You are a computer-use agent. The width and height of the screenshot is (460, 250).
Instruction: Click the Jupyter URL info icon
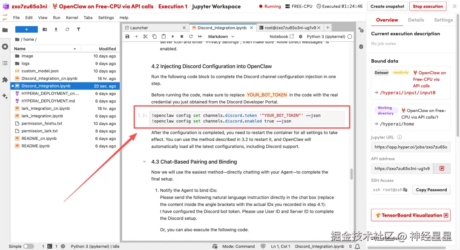coord(399,137)
